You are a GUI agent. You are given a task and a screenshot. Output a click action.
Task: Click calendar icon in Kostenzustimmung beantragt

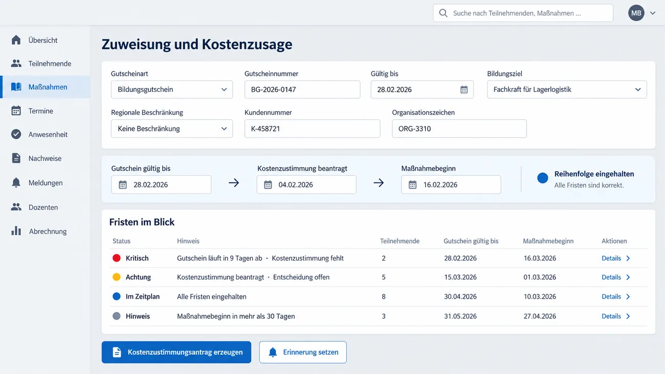(268, 184)
